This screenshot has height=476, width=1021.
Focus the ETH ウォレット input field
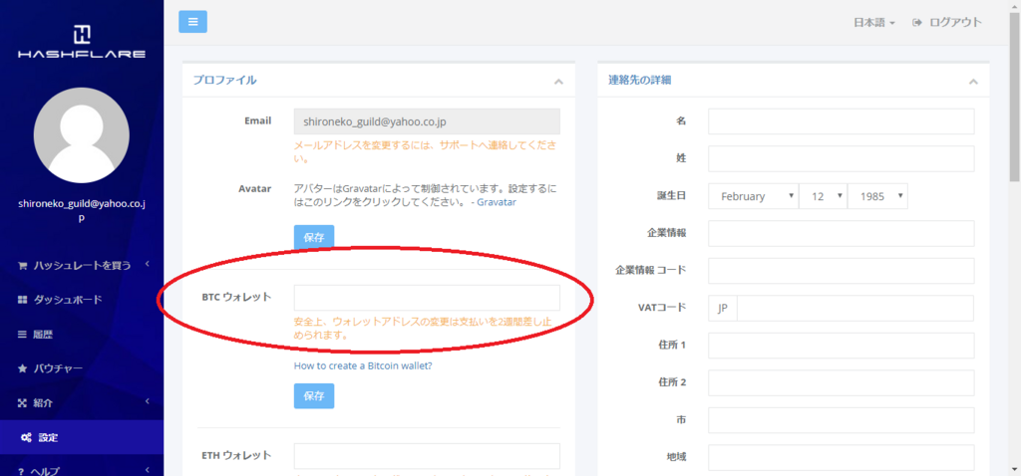pyautogui.click(x=427, y=456)
